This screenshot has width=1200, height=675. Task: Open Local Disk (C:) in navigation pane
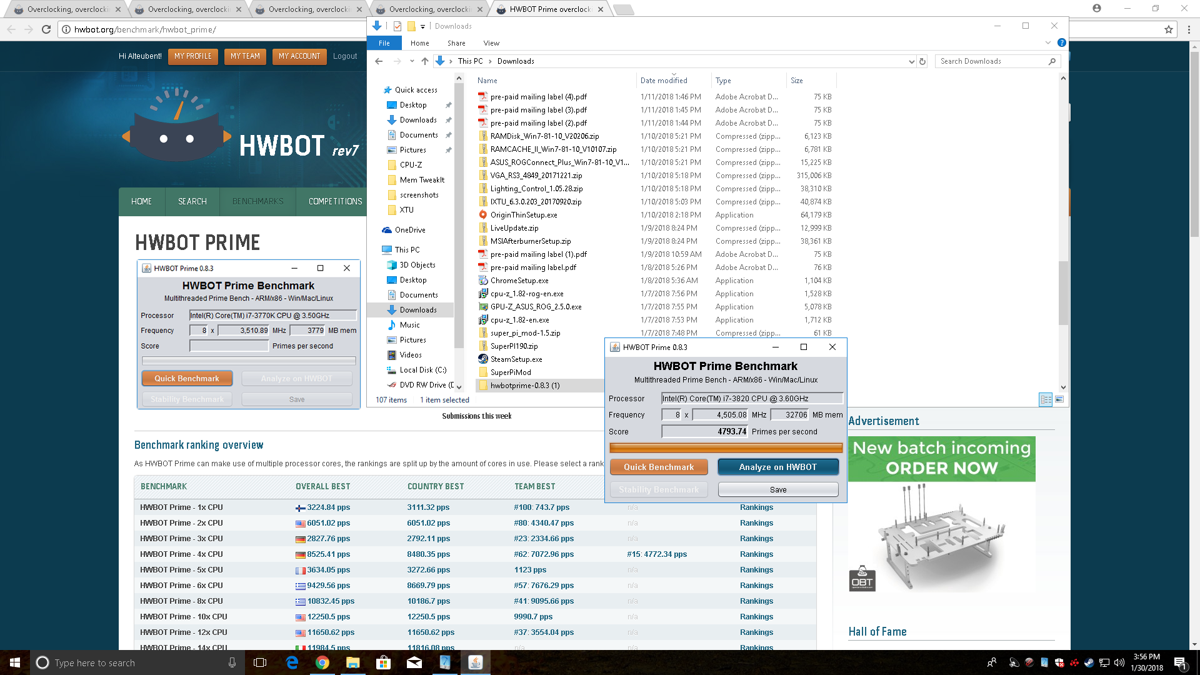(422, 370)
